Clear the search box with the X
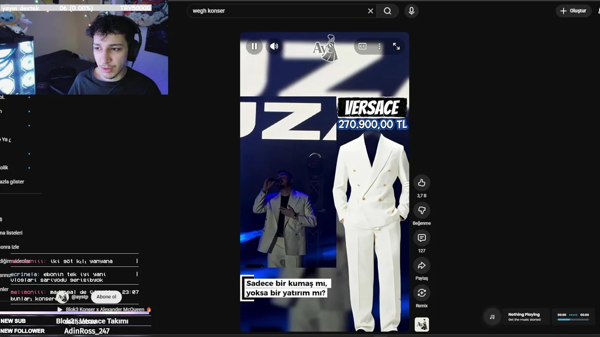This screenshot has height=337, width=600. (x=370, y=11)
